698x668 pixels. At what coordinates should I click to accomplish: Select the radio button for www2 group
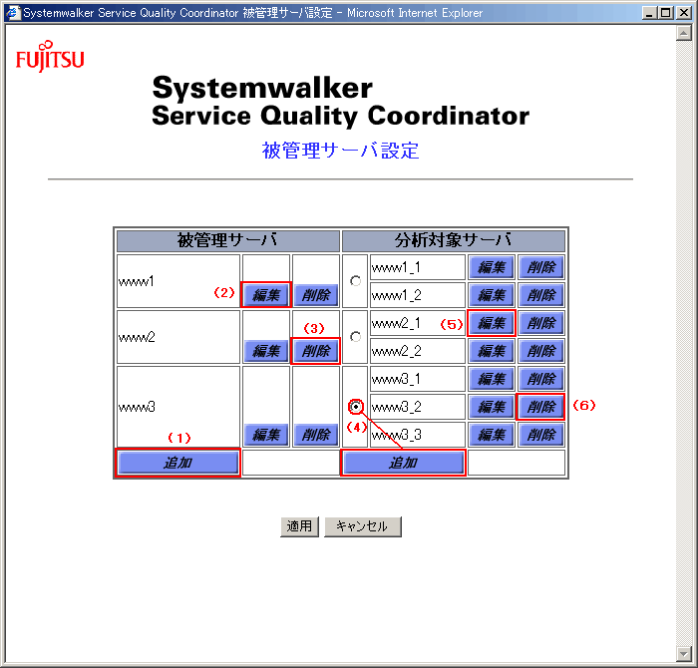tap(355, 337)
